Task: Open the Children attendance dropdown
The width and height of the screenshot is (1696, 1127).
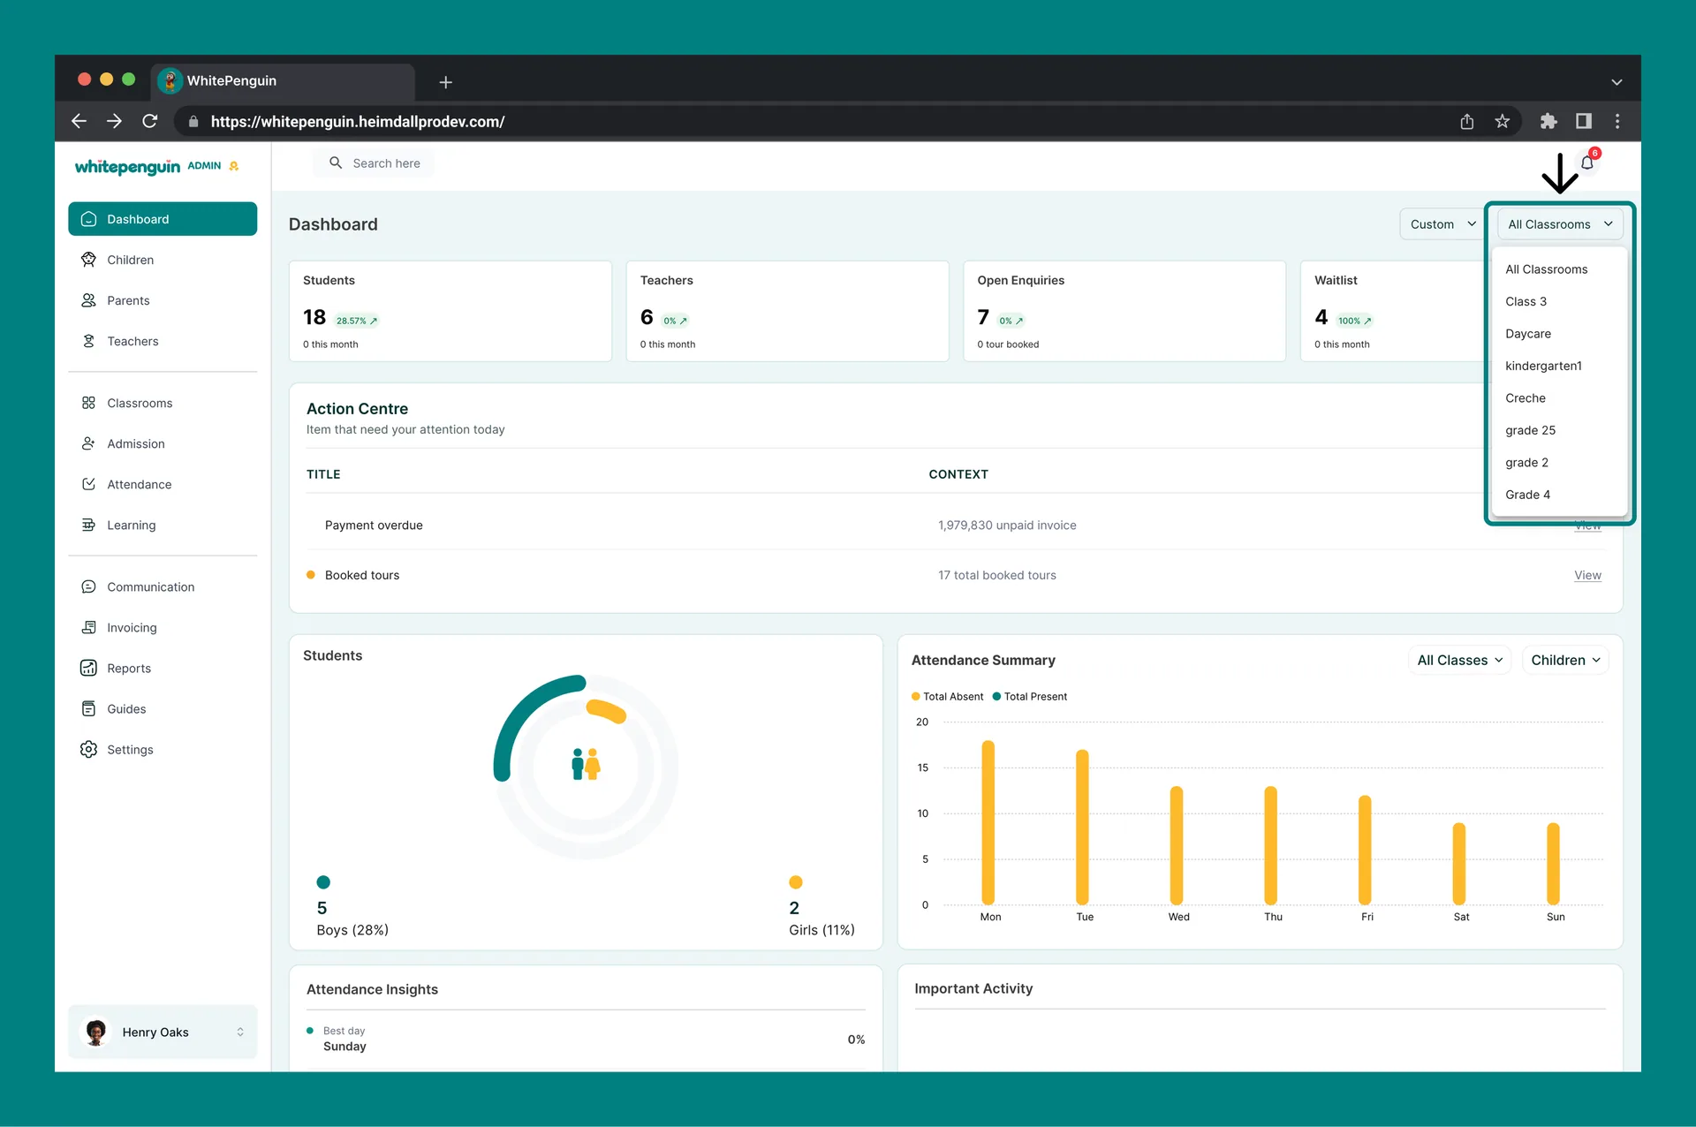Action: [1565, 660]
